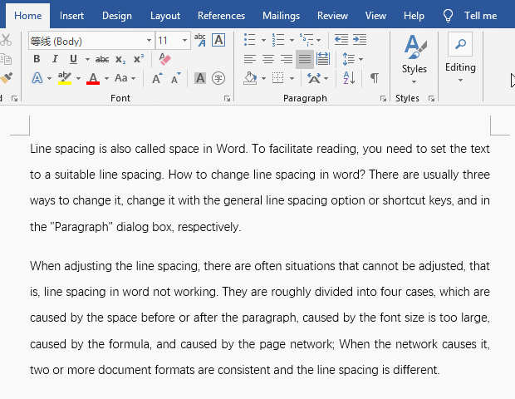This screenshot has height=399, width=515.
Task: Expand the font name dropdown
Action: click(x=149, y=41)
